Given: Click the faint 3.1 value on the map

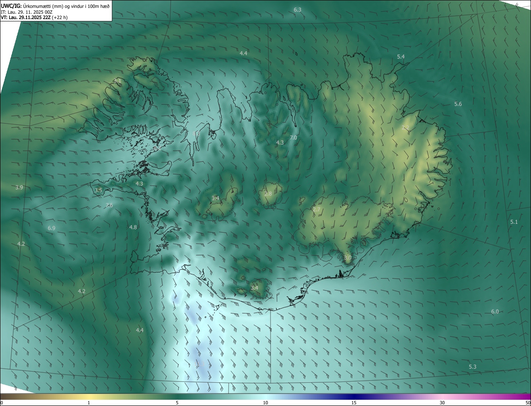Looking at the screenshot, I should [x=117, y=81].
